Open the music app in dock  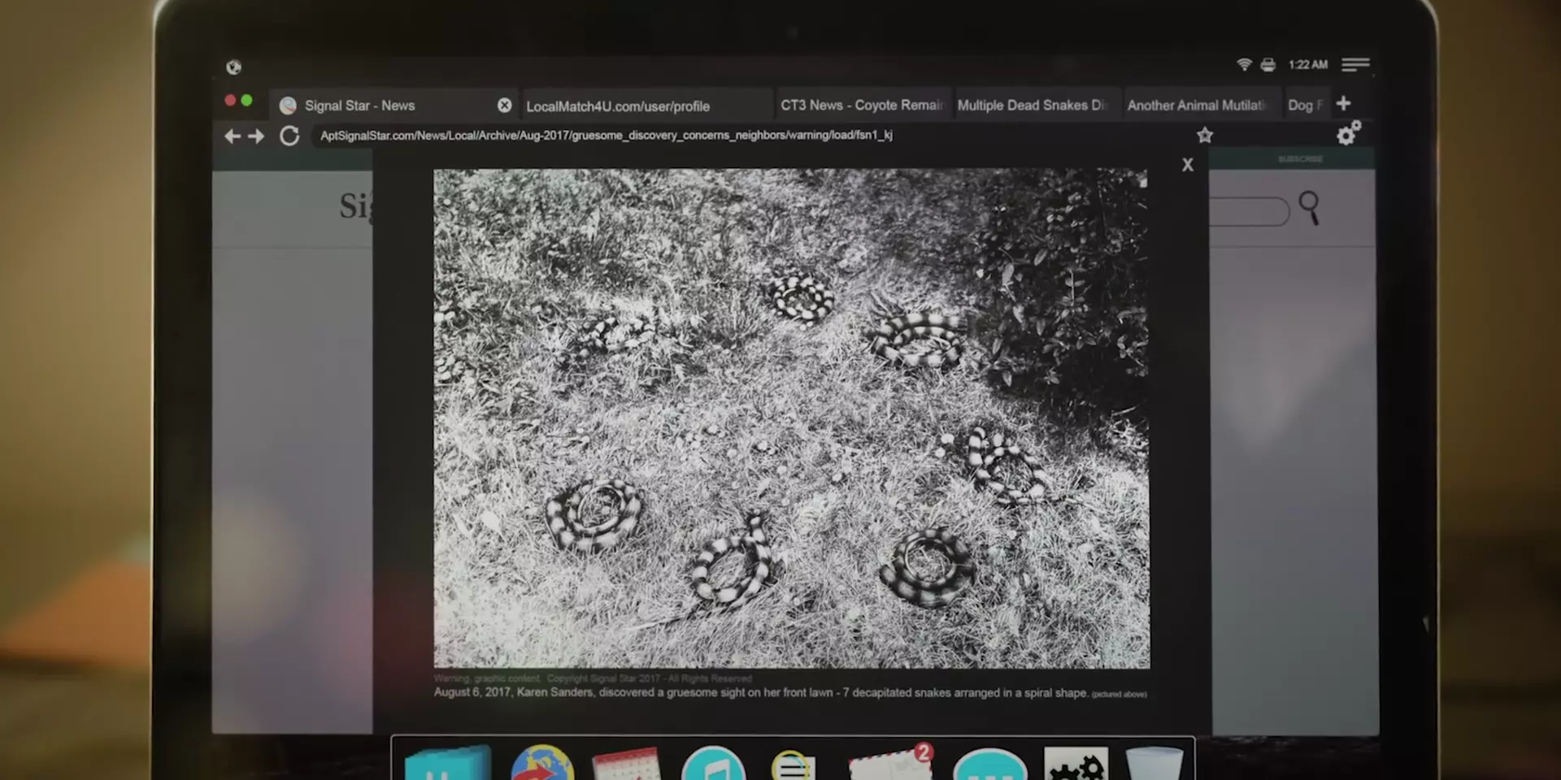[x=713, y=764]
